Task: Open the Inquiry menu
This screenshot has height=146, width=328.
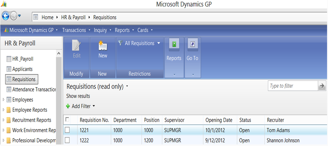Action: (x=102, y=30)
